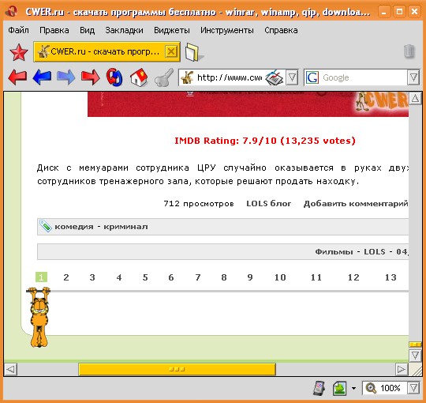Go to page 10
The image size is (426, 403).
pyautogui.click(x=280, y=277)
